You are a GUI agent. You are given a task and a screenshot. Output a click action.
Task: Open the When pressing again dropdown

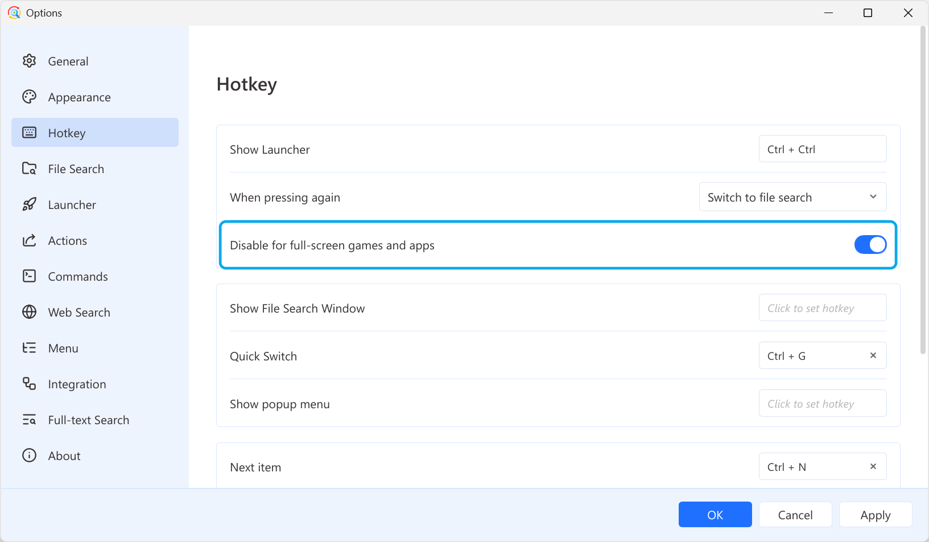(792, 197)
